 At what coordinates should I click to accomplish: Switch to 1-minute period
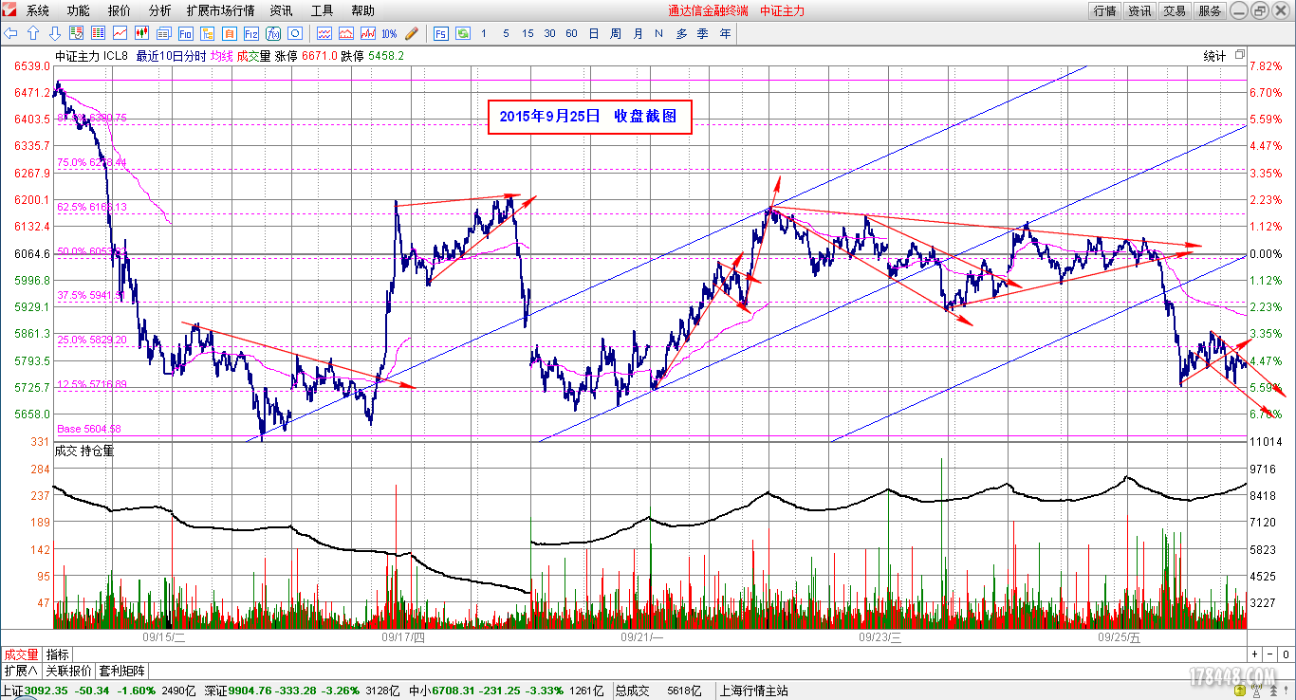point(484,33)
